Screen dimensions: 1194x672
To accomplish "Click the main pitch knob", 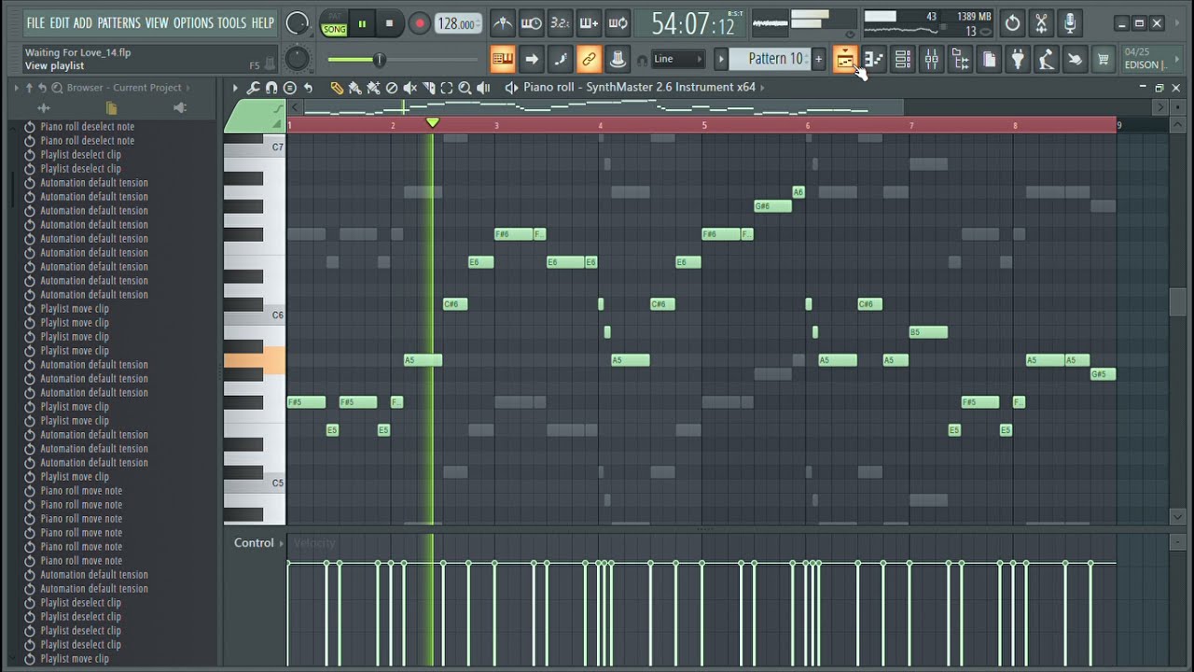I will [x=298, y=60].
